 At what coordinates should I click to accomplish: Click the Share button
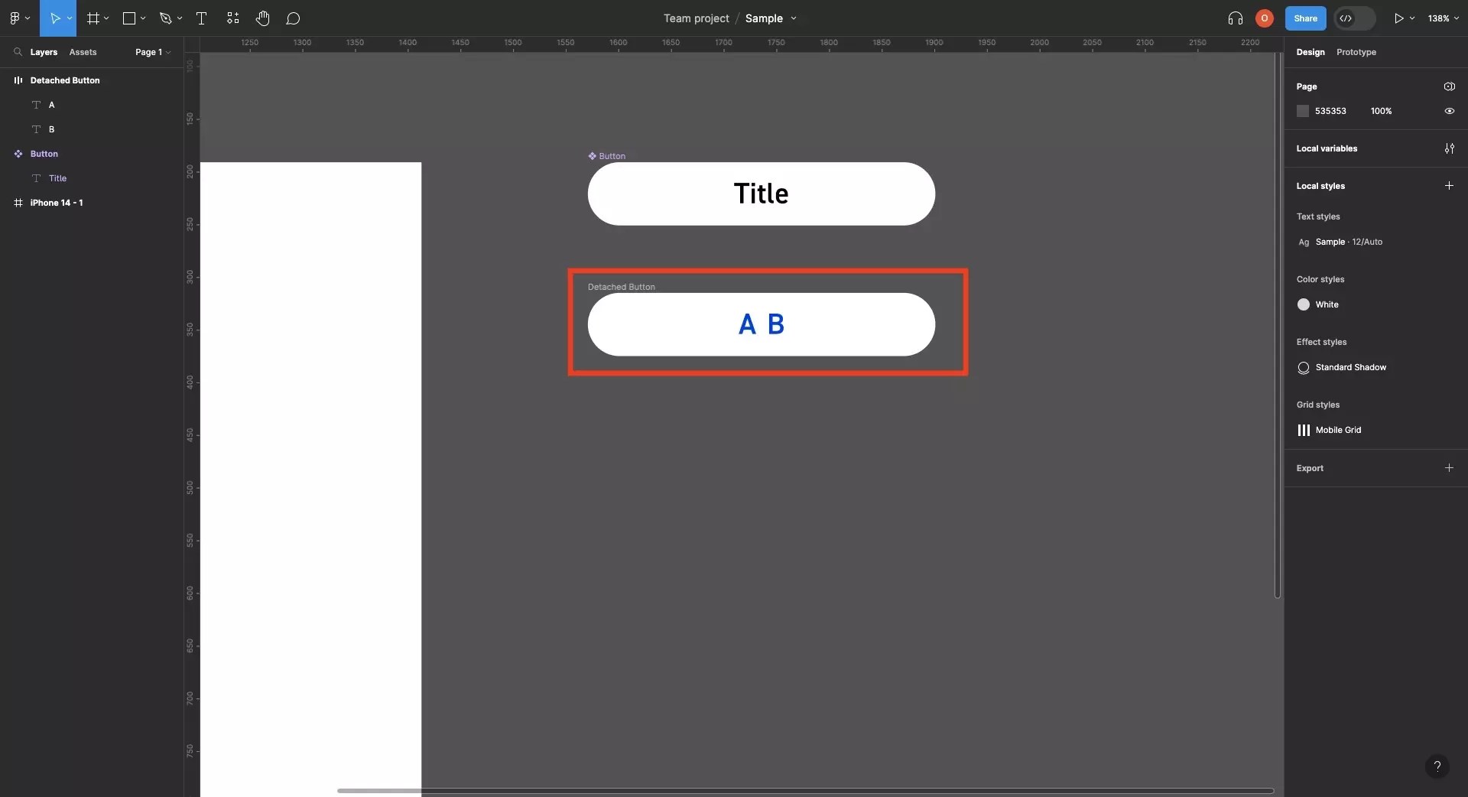1305,18
